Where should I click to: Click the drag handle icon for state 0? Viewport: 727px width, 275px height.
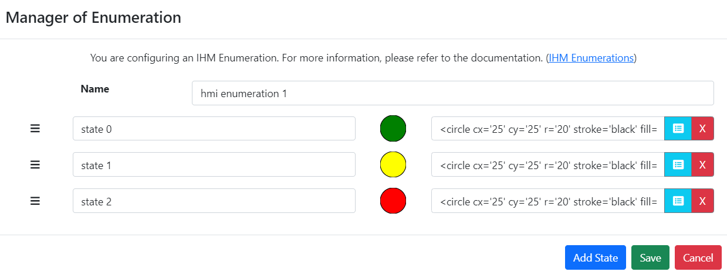coord(35,129)
